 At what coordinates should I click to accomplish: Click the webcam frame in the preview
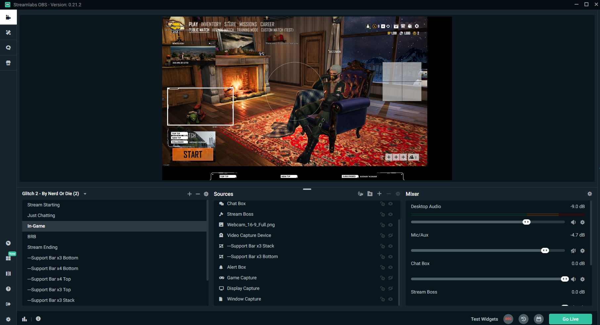(200, 106)
